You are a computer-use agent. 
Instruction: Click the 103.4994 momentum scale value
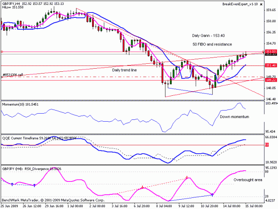[271, 103]
